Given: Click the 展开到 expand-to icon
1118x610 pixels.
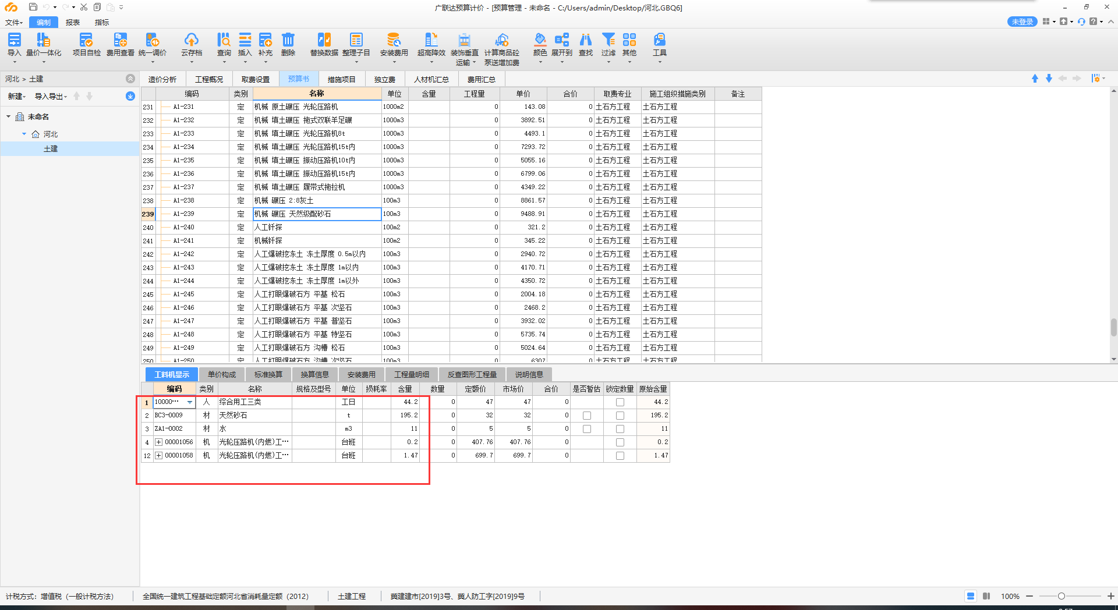Looking at the screenshot, I should [562, 45].
